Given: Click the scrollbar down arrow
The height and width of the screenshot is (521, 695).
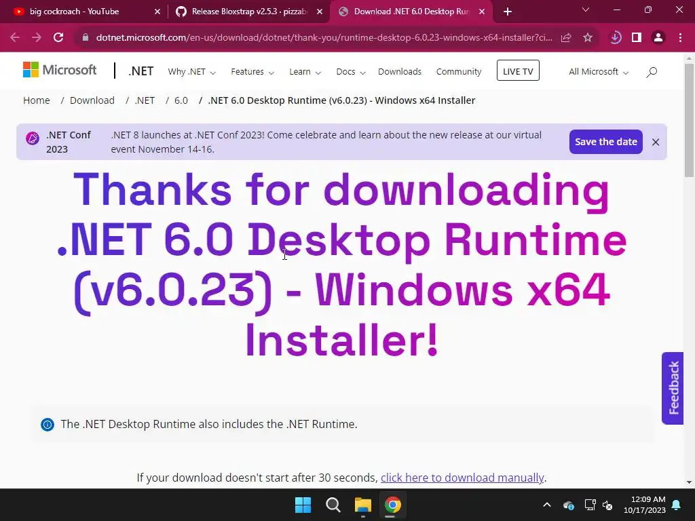Looking at the screenshot, I should (x=689, y=482).
